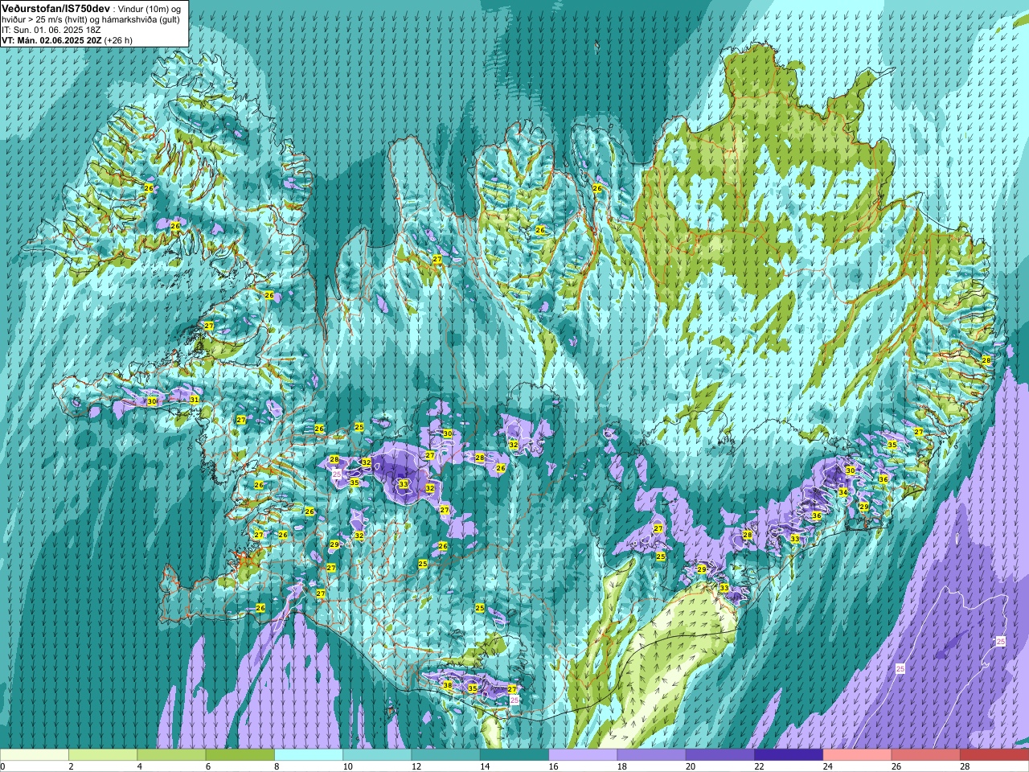This screenshot has height=772, width=1029.
Task: Pick the 22–24 m/s dark indigo legend swatch
Action: click(789, 755)
